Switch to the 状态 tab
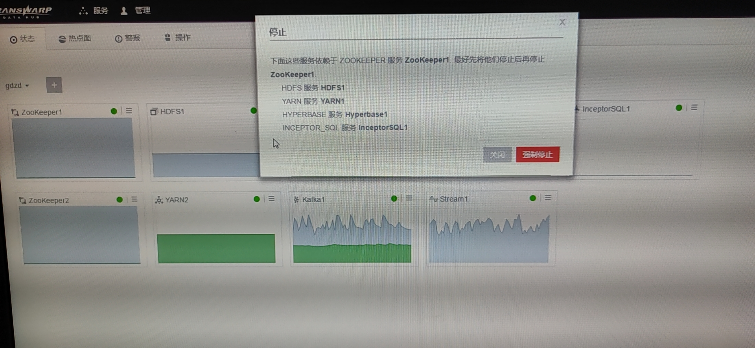The image size is (755, 348). tap(22, 39)
